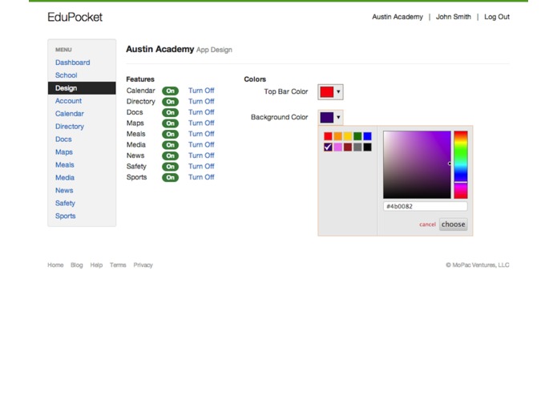557x396 pixels.
Task: Open Safety in the sidebar menu
Action: (x=65, y=203)
